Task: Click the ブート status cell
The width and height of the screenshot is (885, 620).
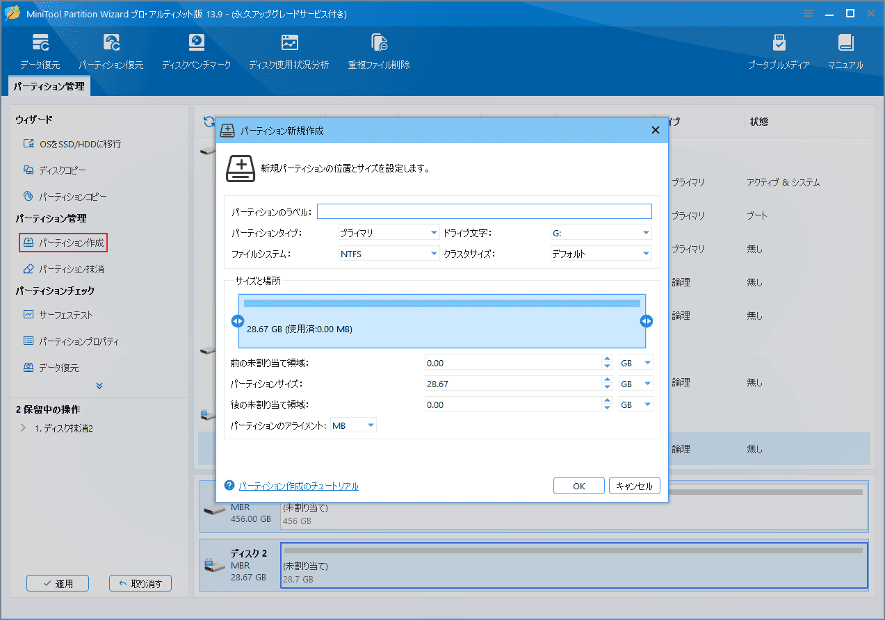Action: (x=758, y=216)
